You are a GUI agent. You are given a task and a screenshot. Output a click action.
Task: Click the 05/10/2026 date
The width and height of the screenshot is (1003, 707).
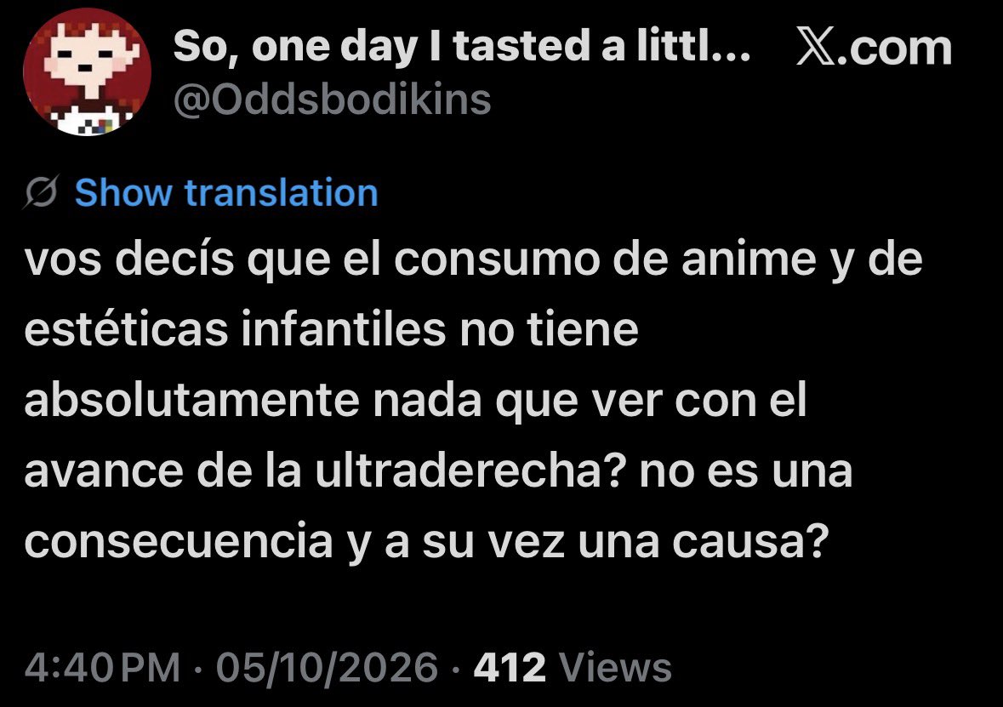coord(327,667)
